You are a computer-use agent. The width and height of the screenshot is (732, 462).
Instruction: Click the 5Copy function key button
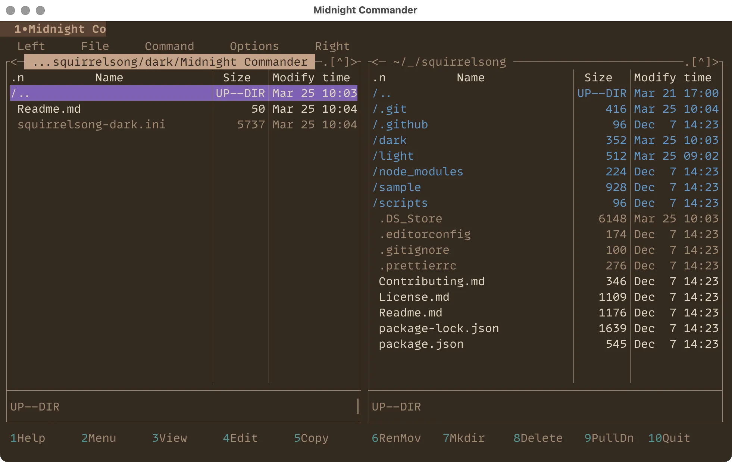pyautogui.click(x=312, y=438)
